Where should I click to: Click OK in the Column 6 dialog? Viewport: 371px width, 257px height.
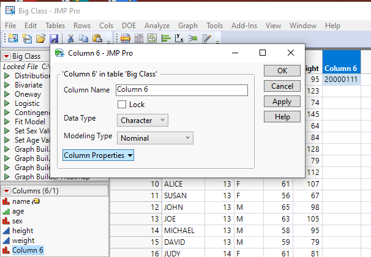282,71
